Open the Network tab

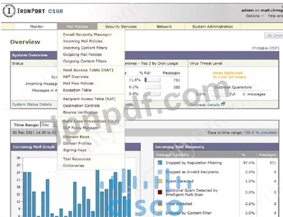tap(164, 26)
